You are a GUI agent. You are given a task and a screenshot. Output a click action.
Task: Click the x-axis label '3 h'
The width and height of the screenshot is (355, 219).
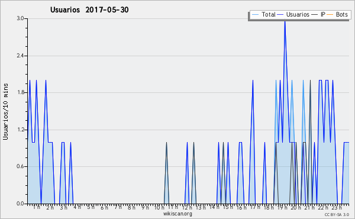pyautogui.click(x=64, y=207)
